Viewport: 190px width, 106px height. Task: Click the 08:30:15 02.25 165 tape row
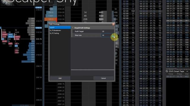178,62
